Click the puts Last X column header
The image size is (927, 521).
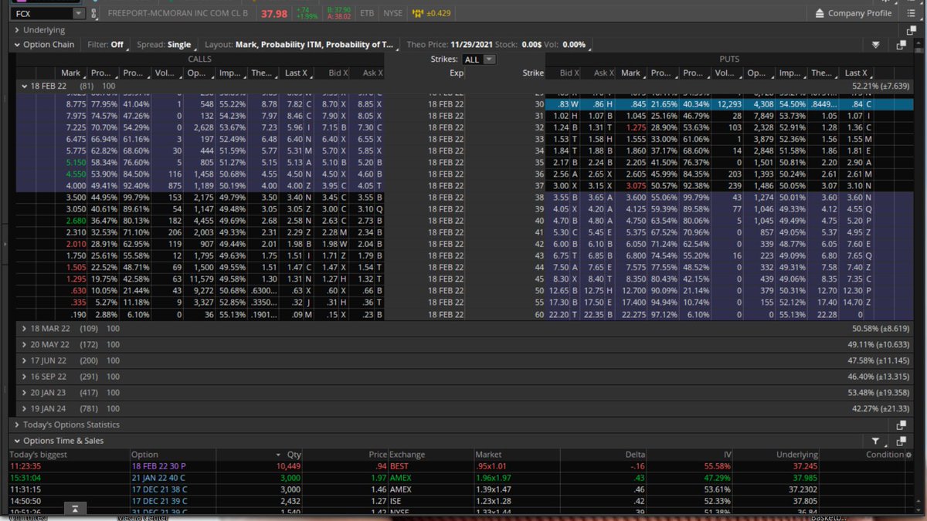(x=856, y=73)
